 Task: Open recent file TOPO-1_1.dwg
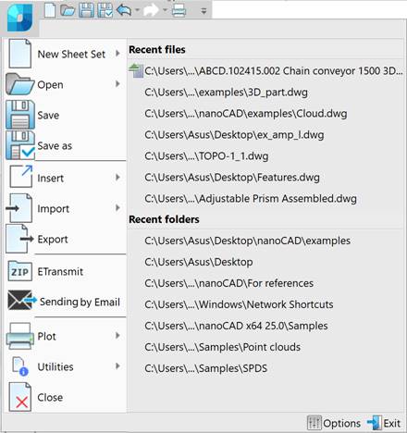206,156
